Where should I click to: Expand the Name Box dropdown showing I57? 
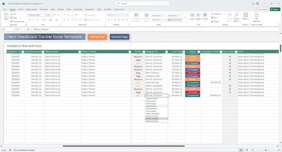tap(15, 29)
